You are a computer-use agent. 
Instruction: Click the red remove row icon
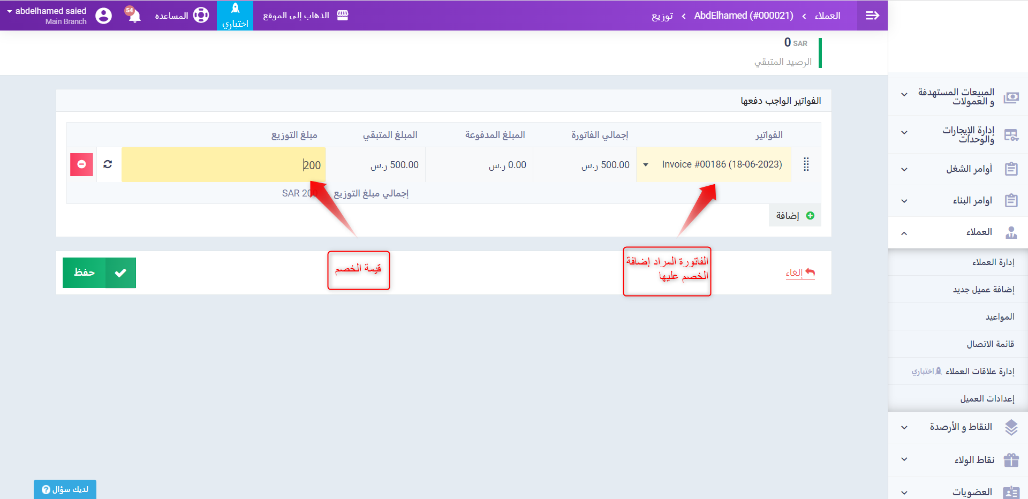click(x=81, y=164)
